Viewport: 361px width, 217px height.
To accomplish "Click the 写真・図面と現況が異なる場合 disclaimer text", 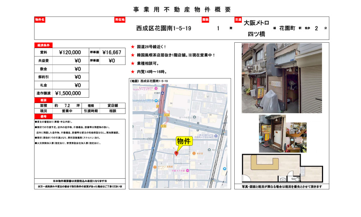I will pyautogui.click(x=282, y=187).
